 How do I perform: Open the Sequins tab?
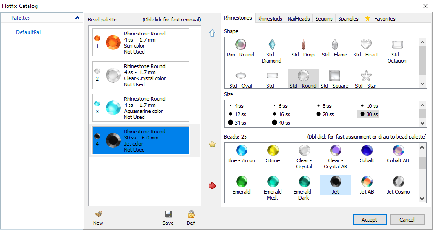(x=324, y=19)
